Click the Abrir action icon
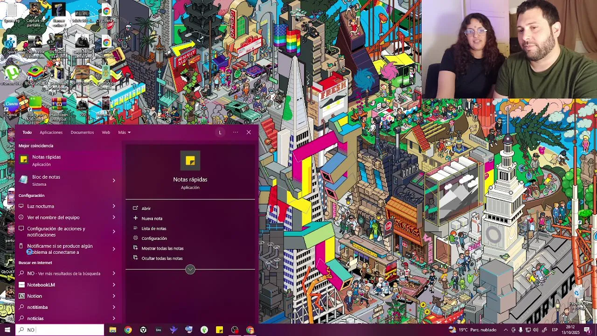 click(x=135, y=208)
